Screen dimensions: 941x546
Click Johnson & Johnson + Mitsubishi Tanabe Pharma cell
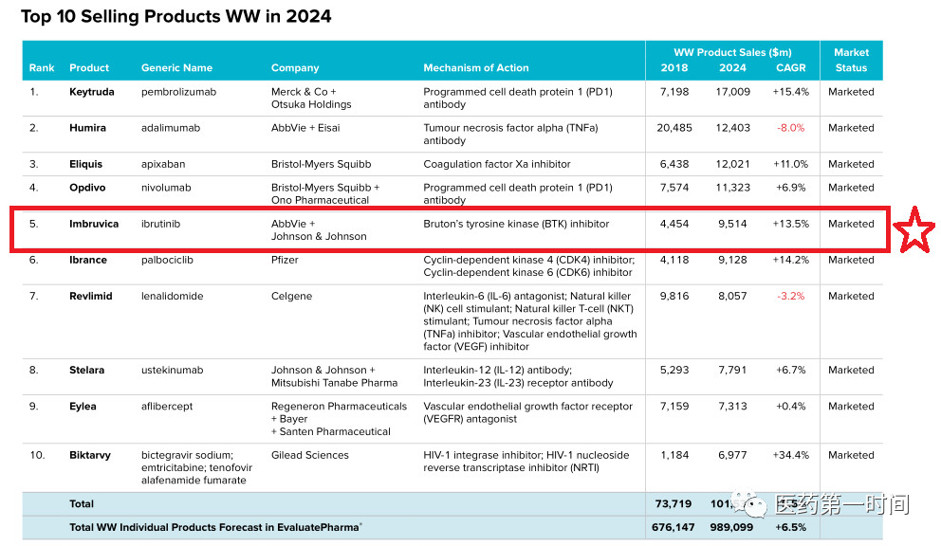[334, 376]
